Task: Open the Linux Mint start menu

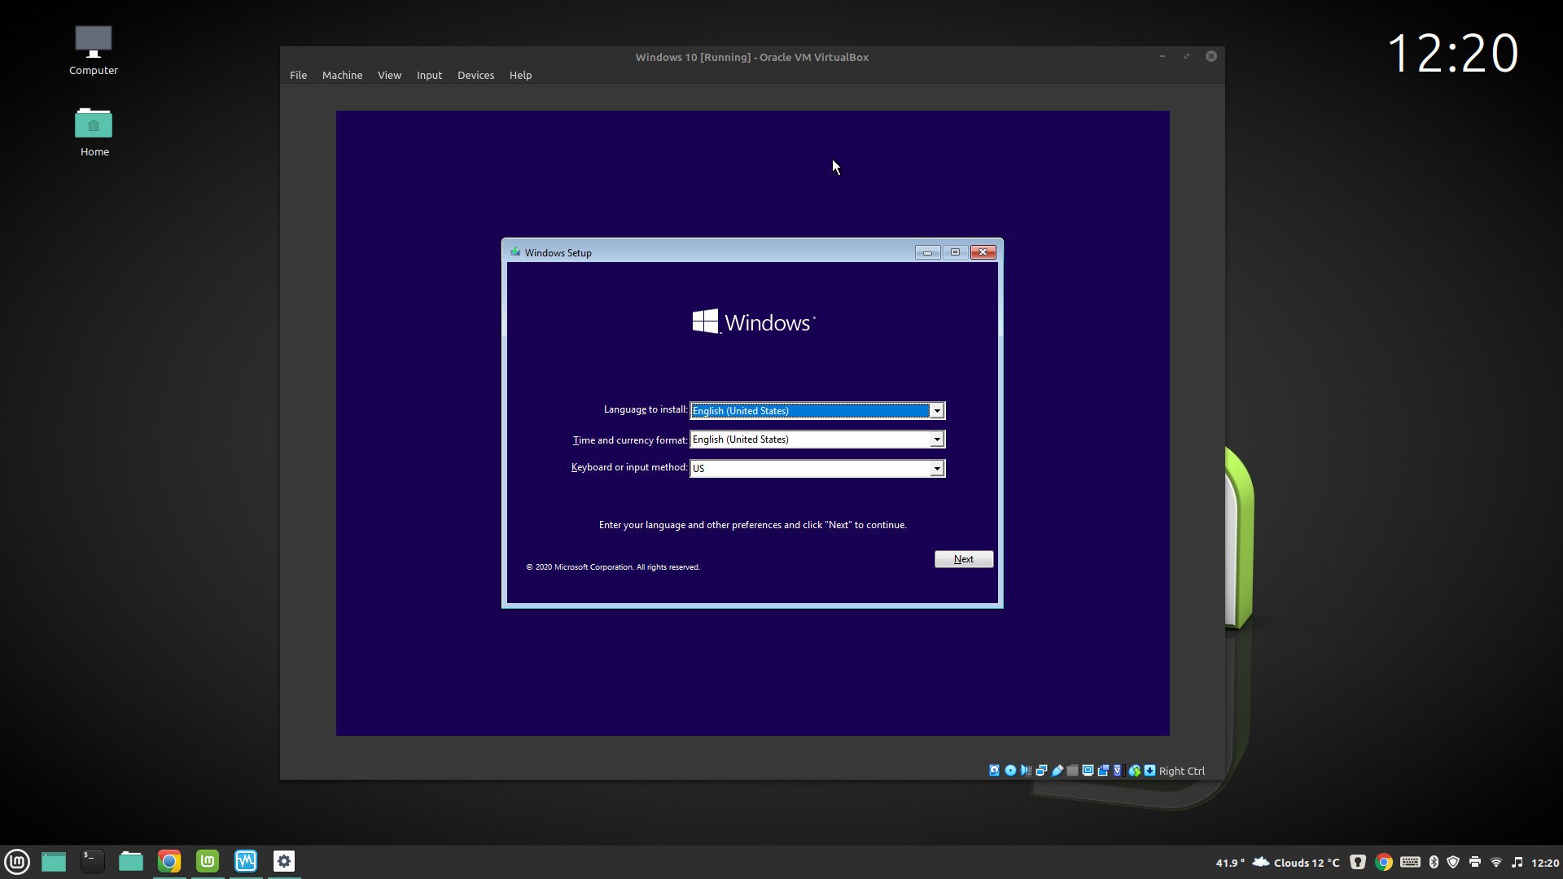Action: point(17,861)
